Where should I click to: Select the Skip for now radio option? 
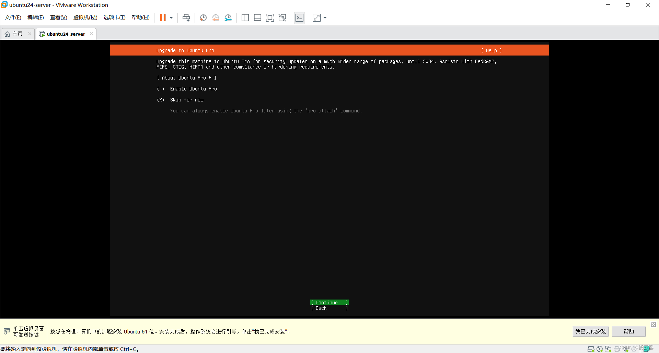pos(180,100)
